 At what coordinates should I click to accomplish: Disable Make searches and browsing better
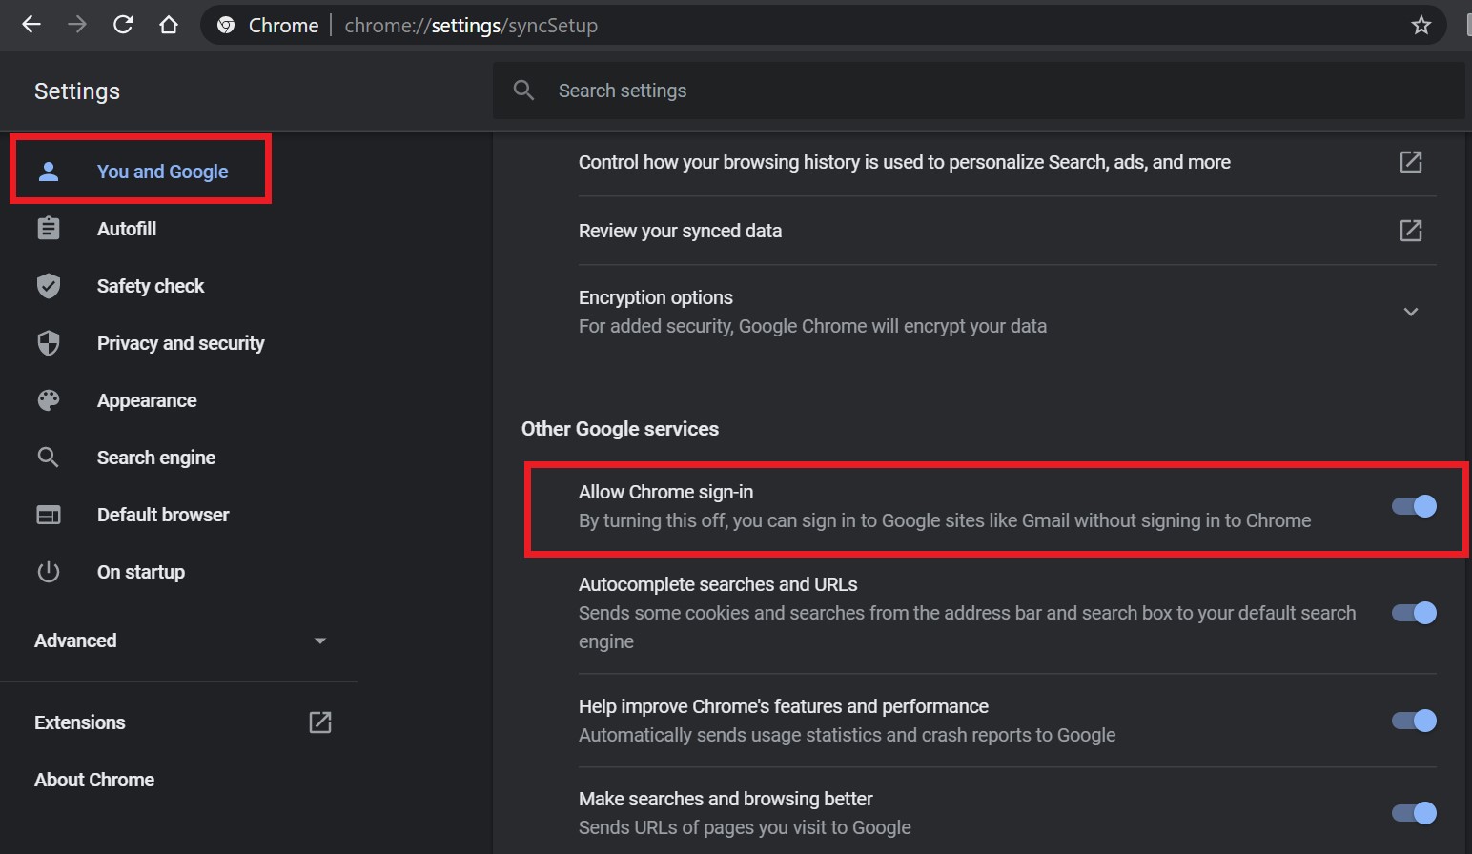click(1413, 812)
